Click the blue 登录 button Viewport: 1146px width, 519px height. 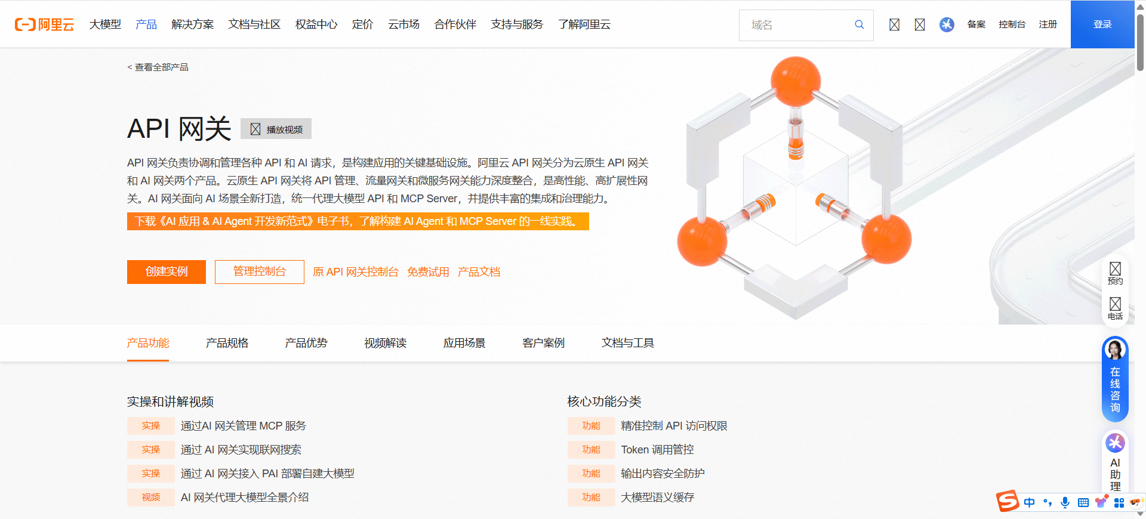tap(1102, 24)
